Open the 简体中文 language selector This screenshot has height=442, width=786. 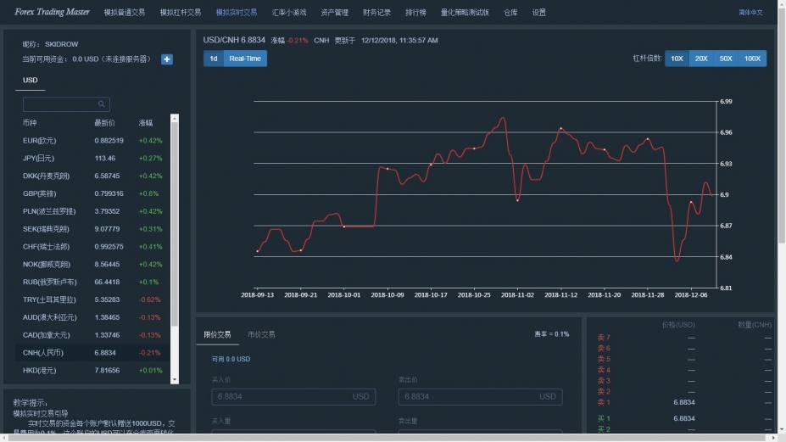click(x=750, y=13)
